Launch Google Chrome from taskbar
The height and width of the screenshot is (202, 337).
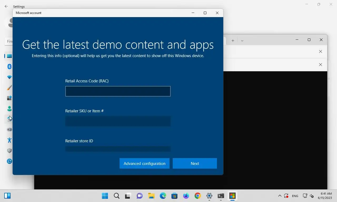(198, 196)
